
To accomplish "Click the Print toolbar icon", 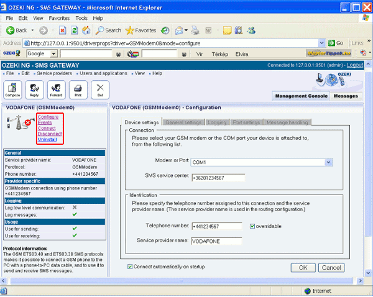I will 78,89.
